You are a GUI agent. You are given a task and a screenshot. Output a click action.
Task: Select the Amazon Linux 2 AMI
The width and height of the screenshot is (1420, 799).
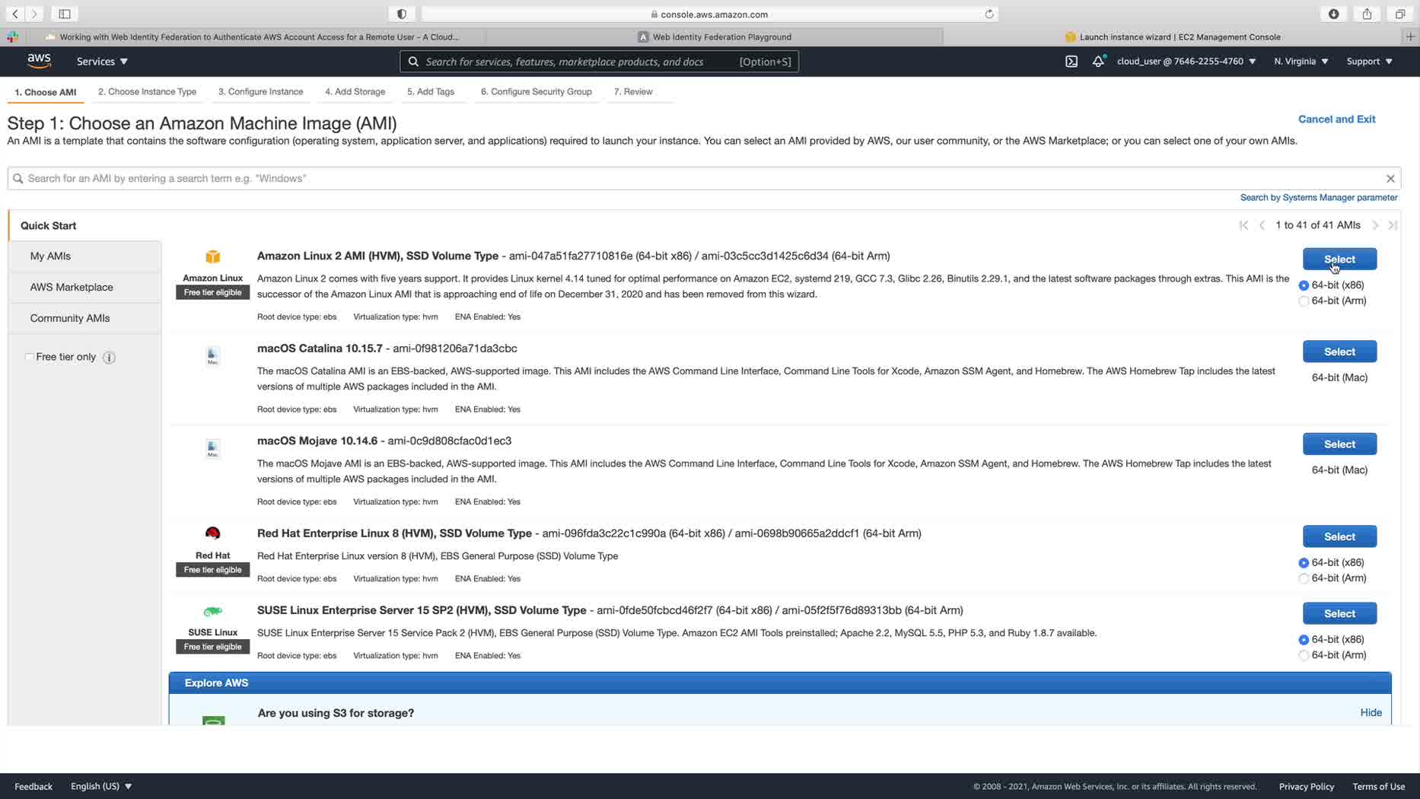(1339, 259)
